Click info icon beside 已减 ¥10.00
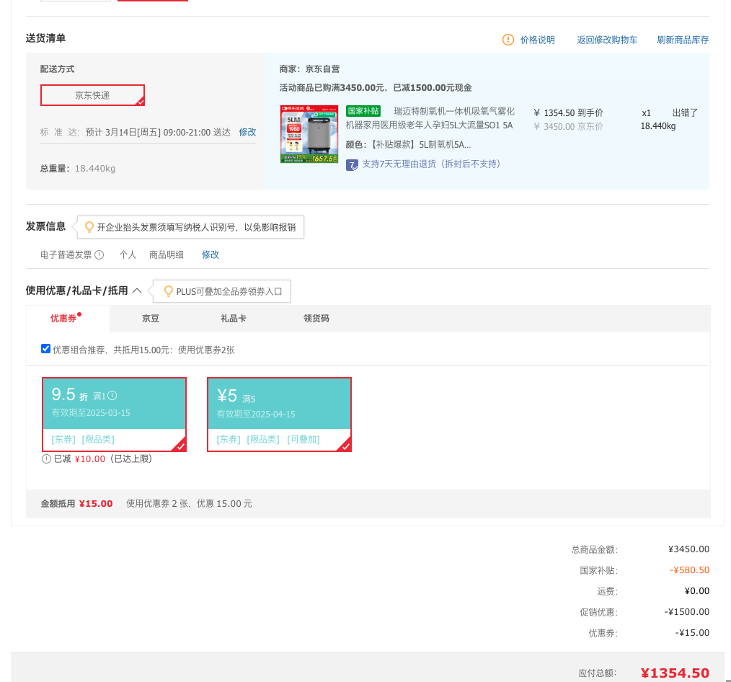Screen dimensions: 731x682 [x=46, y=459]
